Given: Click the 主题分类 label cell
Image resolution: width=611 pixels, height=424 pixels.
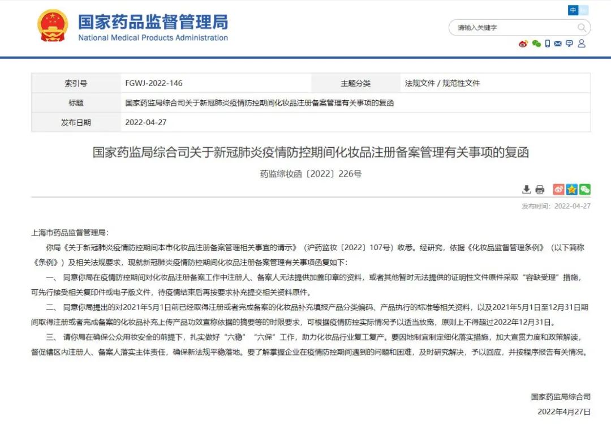Looking at the screenshot, I should click(355, 83).
